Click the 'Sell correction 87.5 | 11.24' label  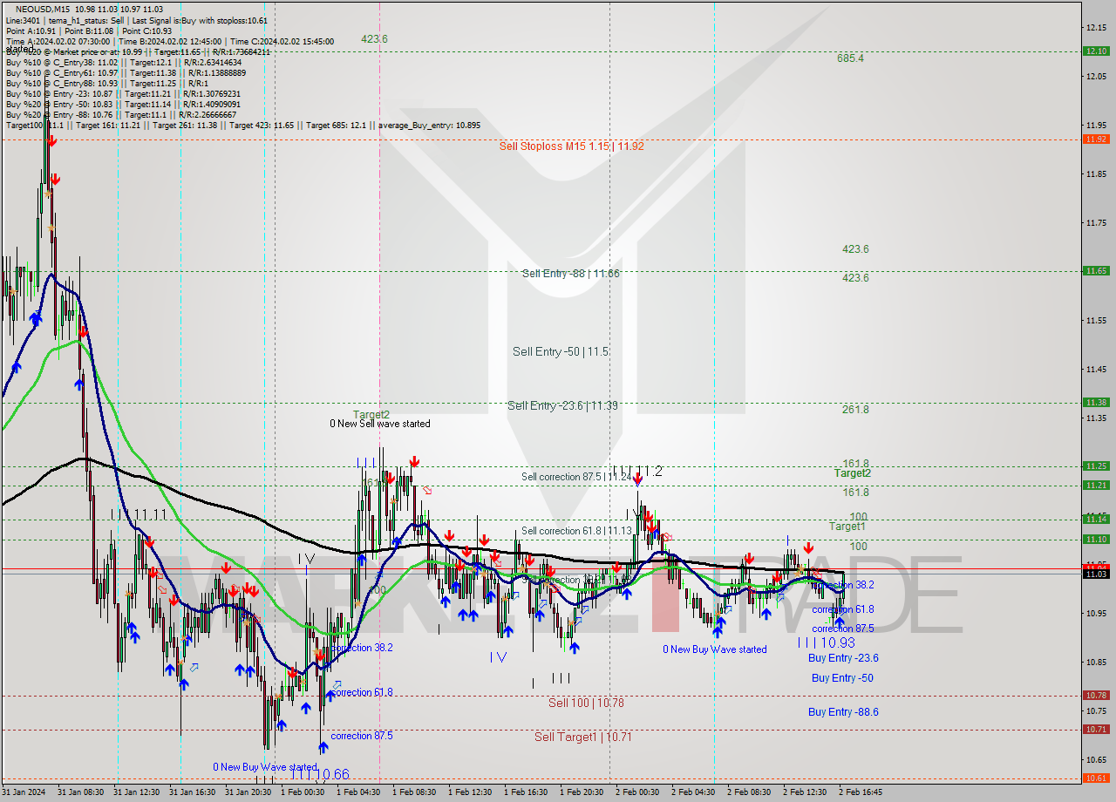pos(576,477)
